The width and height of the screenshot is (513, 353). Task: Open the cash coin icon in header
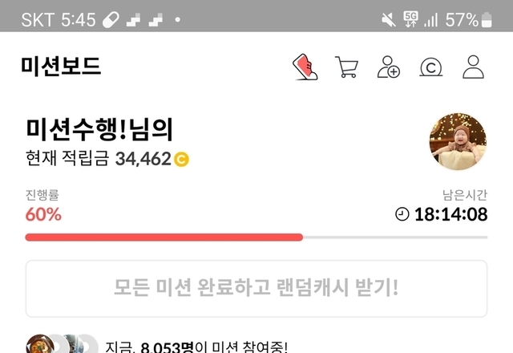tap(431, 67)
